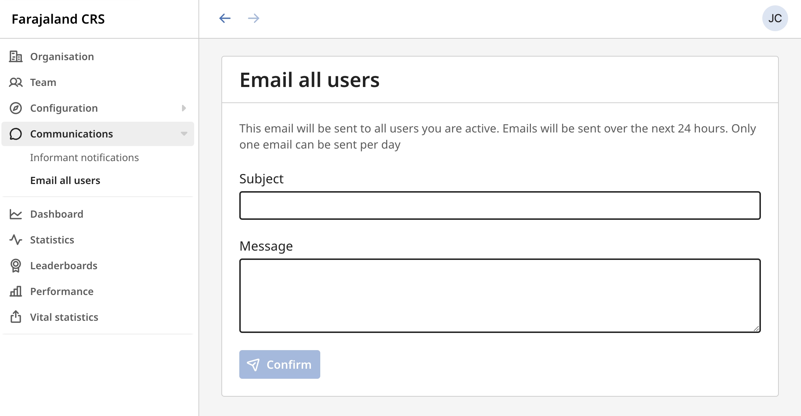Click the Communications speech bubble icon
Image resolution: width=801 pixels, height=416 pixels.
pos(16,134)
